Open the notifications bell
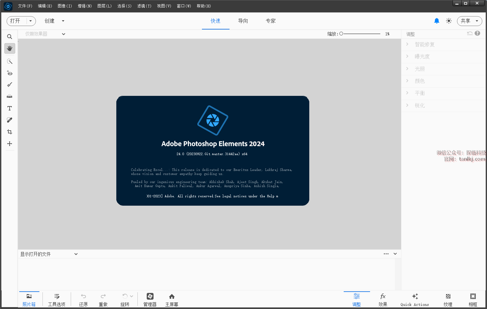This screenshot has width=487, height=309. (436, 21)
